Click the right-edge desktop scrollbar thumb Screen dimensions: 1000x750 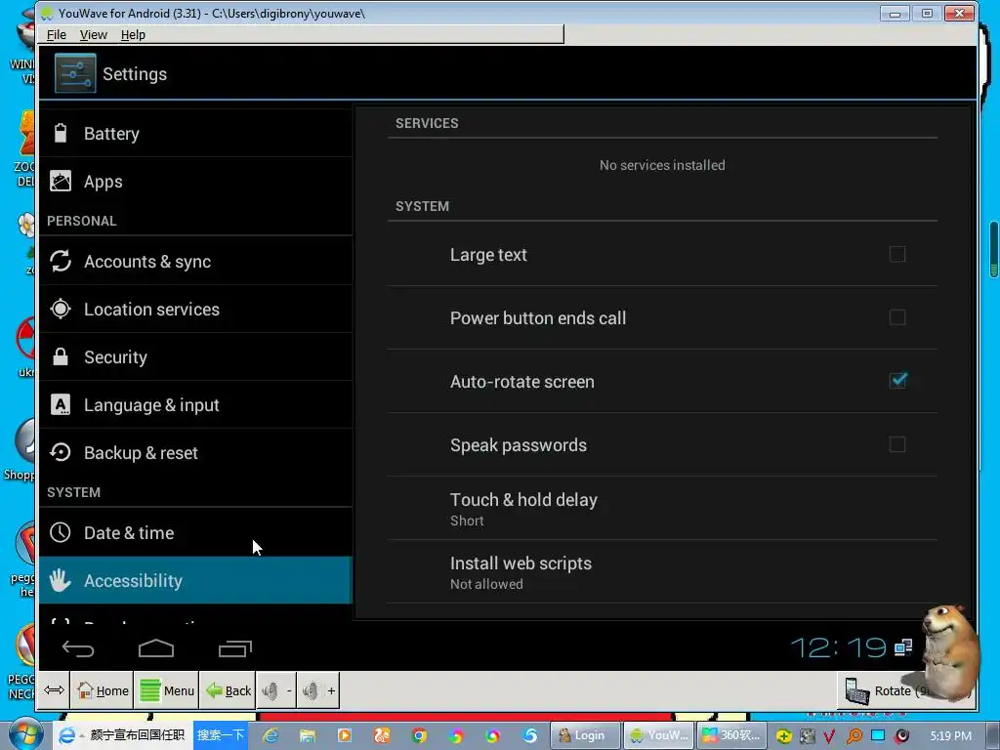[x=993, y=249]
